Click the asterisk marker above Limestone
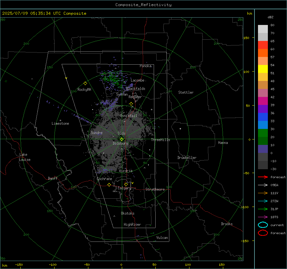Screen dimensions: 287x269 click(60, 121)
